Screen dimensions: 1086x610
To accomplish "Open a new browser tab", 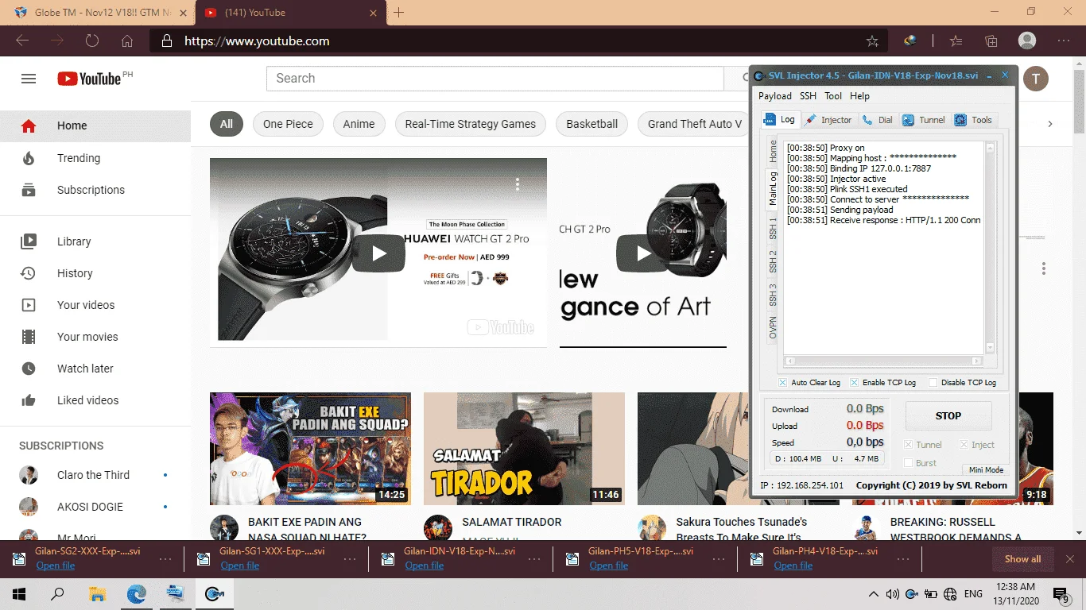I will (399, 13).
